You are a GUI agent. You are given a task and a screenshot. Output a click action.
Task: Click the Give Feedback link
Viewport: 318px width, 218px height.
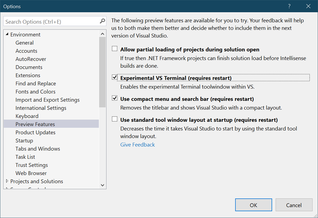click(138, 144)
